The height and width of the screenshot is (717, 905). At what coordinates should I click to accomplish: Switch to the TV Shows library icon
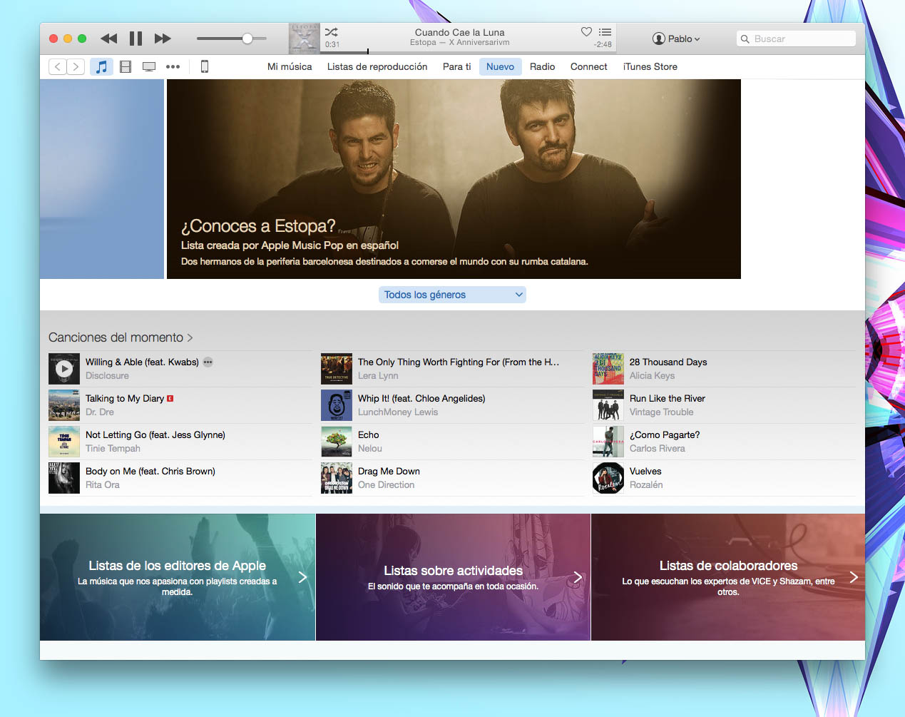click(149, 66)
